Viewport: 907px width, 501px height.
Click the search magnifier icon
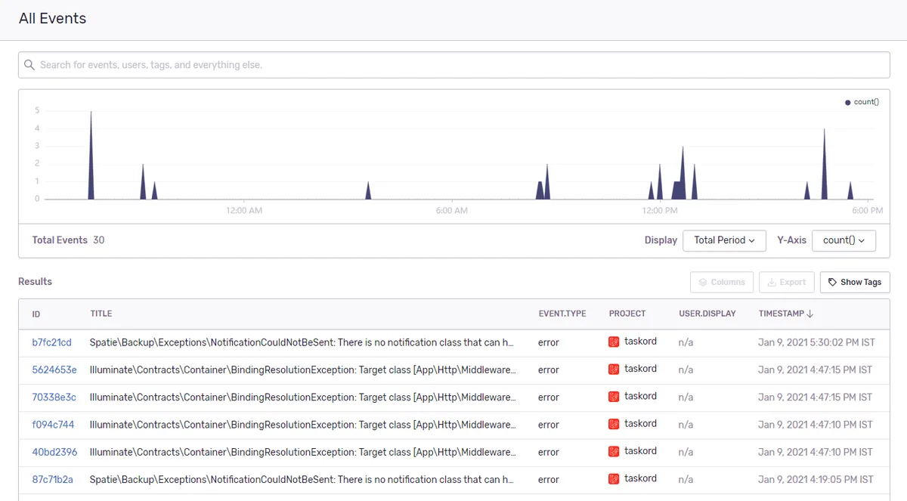coord(29,65)
